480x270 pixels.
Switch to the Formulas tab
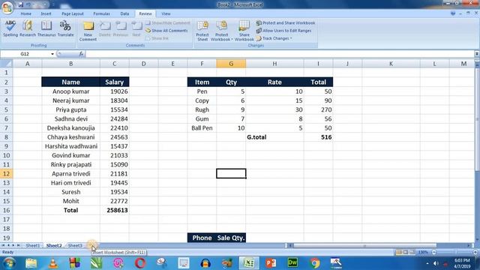[x=102, y=13]
